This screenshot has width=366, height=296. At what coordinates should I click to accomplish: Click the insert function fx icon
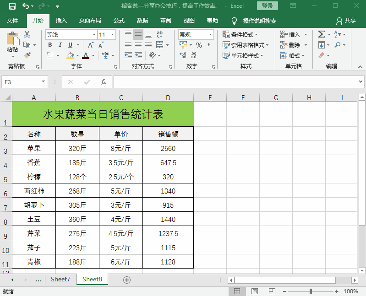click(104, 82)
